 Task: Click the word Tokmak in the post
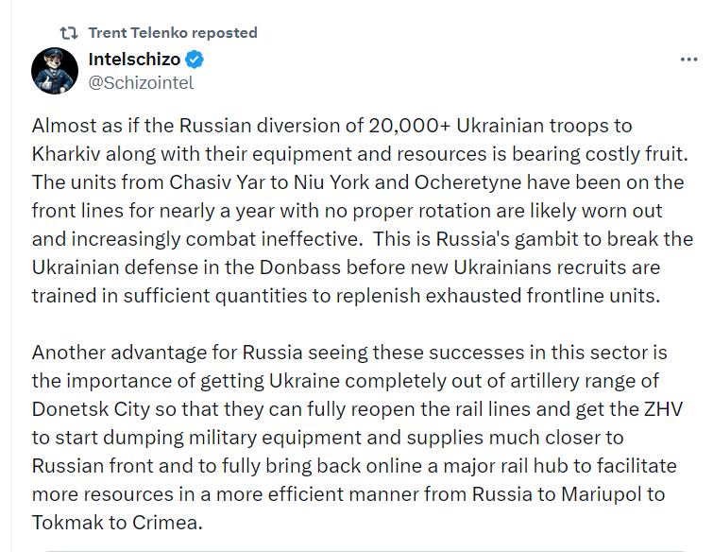coord(67,523)
